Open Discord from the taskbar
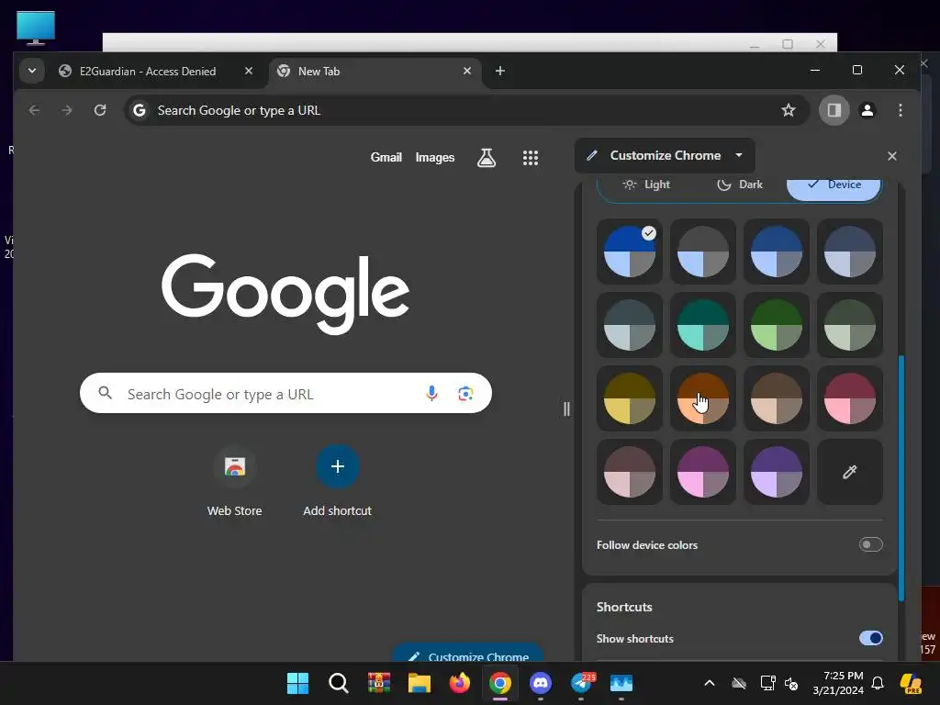This screenshot has height=705, width=940. (x=541, y=683)
